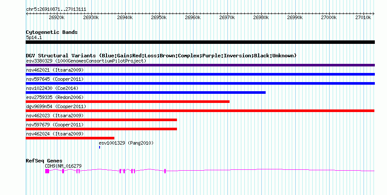
Task: Select the tiny blue esv1001329 marker
Action: (100, 147)
